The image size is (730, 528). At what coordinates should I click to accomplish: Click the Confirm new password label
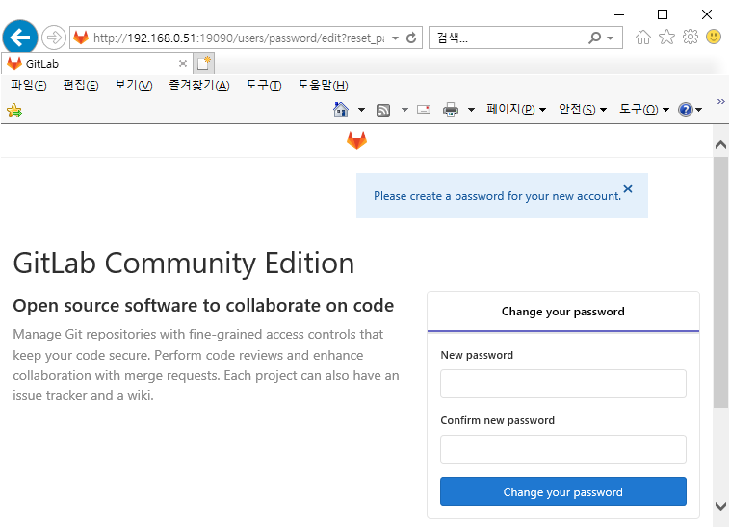click(497, 420)
